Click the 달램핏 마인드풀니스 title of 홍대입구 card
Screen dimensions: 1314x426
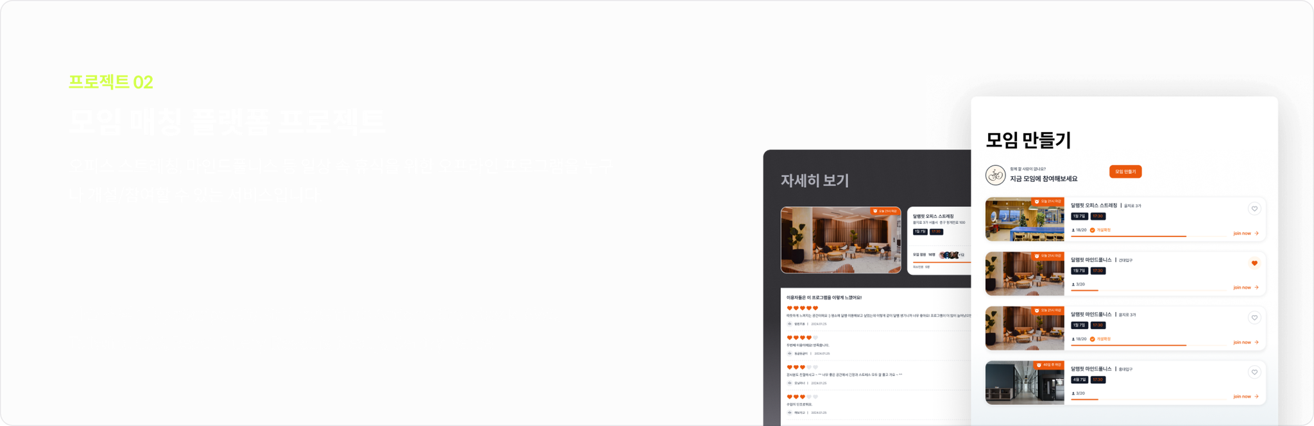point(1091,369)
